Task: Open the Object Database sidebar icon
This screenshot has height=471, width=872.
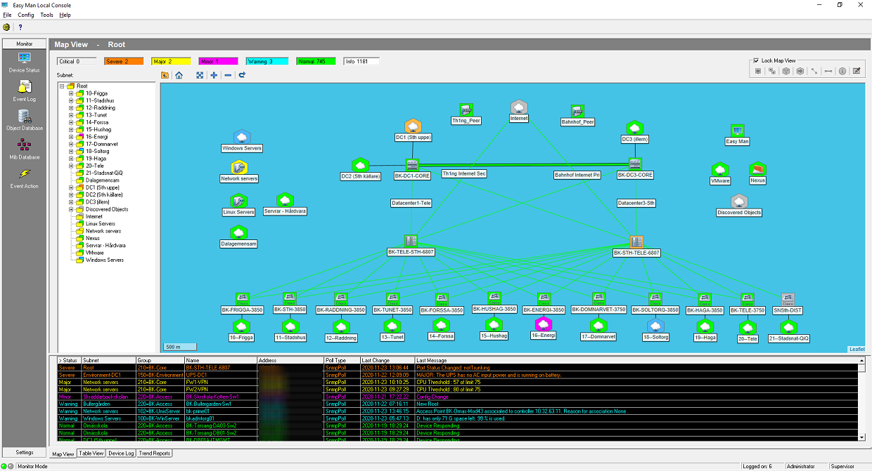Action: (x=24, y=120)
